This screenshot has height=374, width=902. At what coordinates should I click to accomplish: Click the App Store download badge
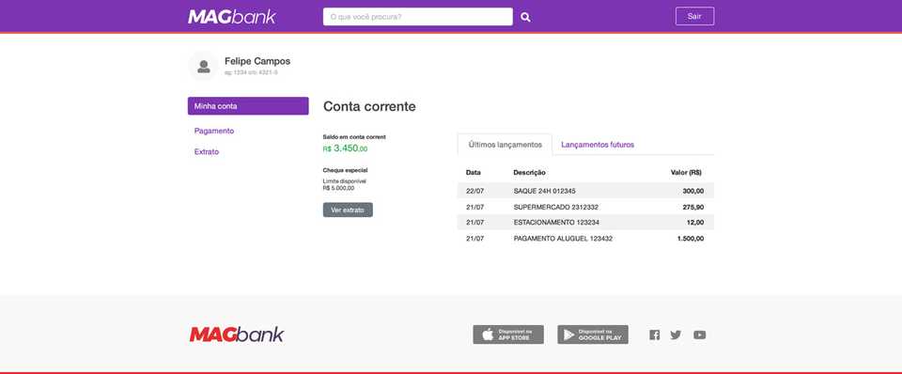(508, 335)
